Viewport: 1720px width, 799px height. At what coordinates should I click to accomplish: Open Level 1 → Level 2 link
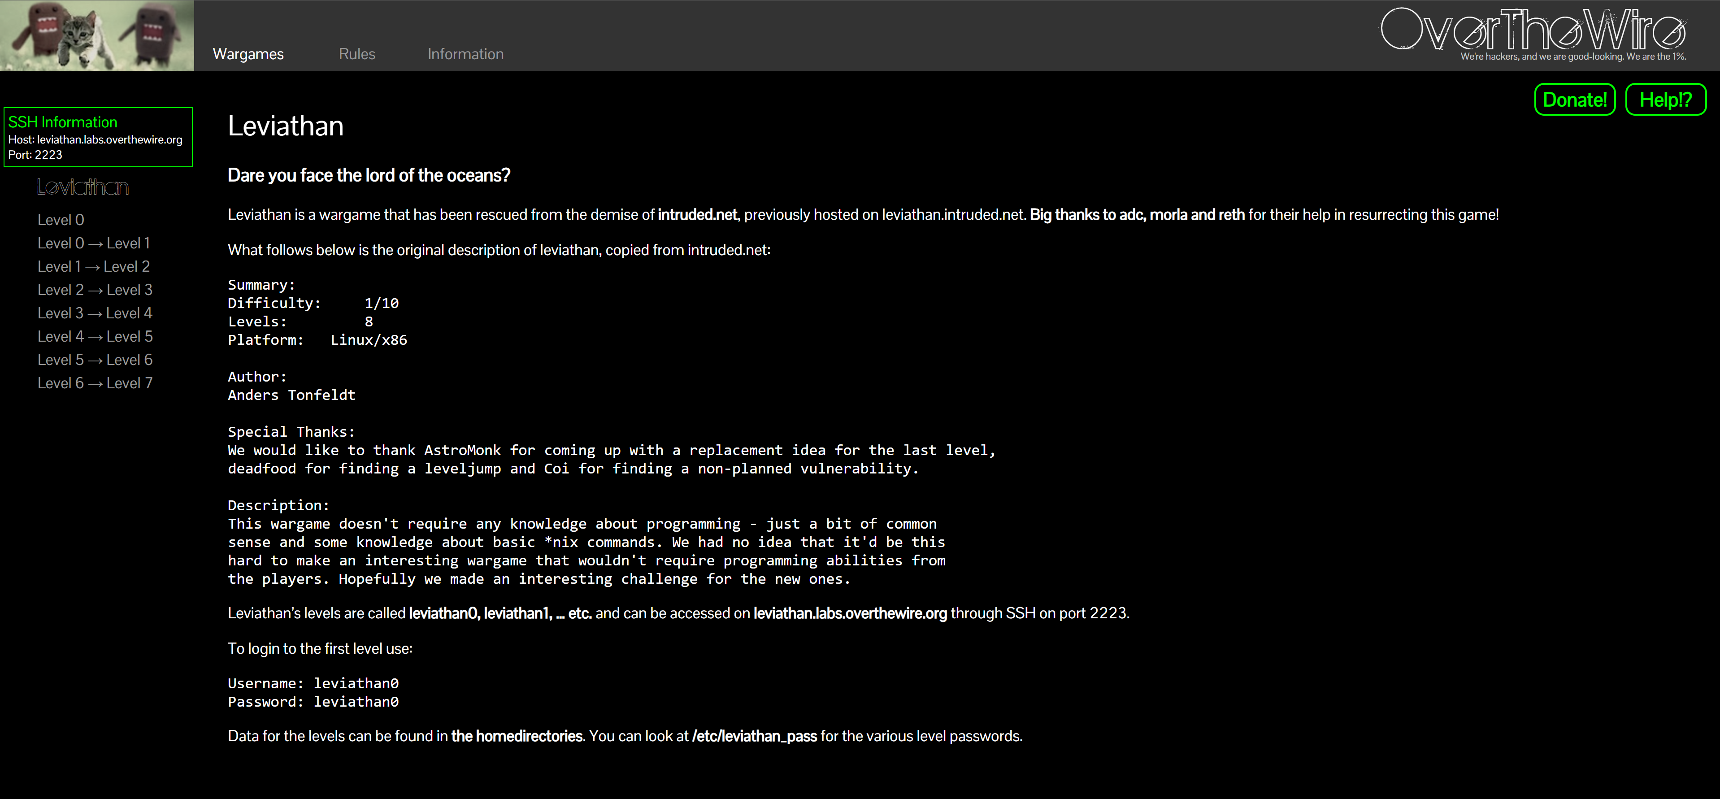tap(93, 266)
